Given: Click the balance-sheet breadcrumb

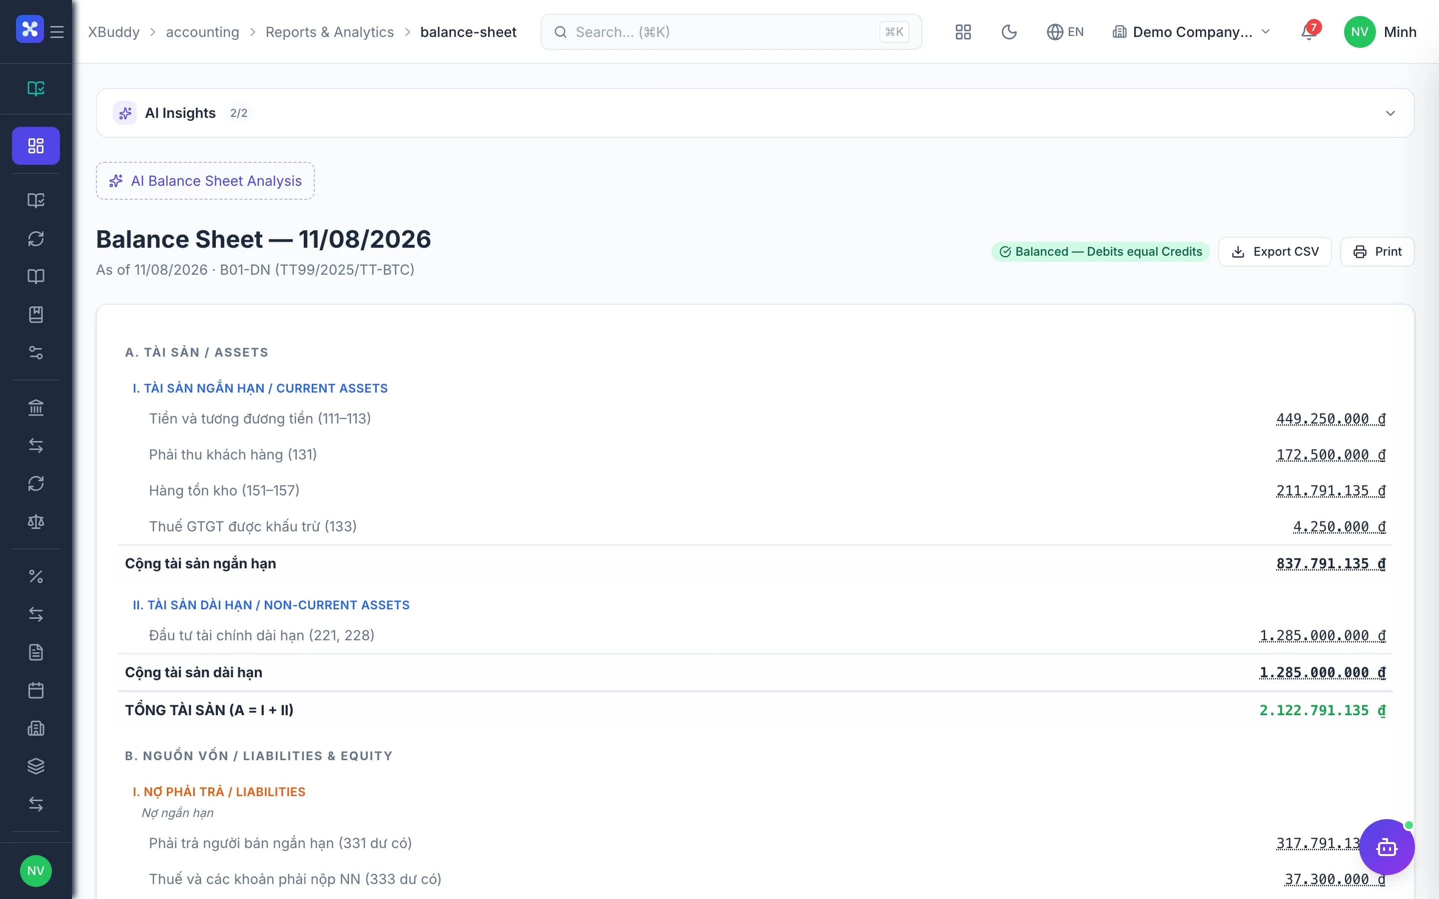Looking at the screenshot, I should point(468,32).
